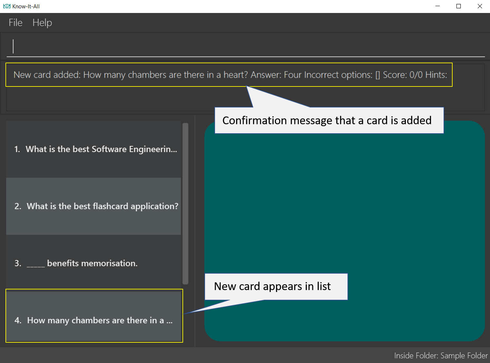The height and width of the screenshot is (363, 490).
Task: Open the File menu
Action: point(15,23)
